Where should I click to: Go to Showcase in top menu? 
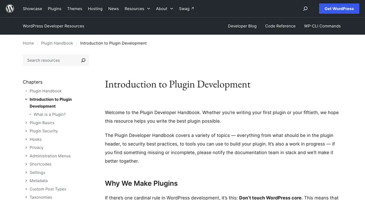[x=32, y=9]
